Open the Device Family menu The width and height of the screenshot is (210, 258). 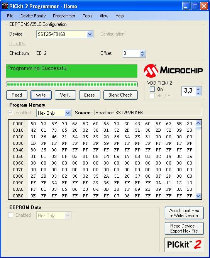pos(33,16)
